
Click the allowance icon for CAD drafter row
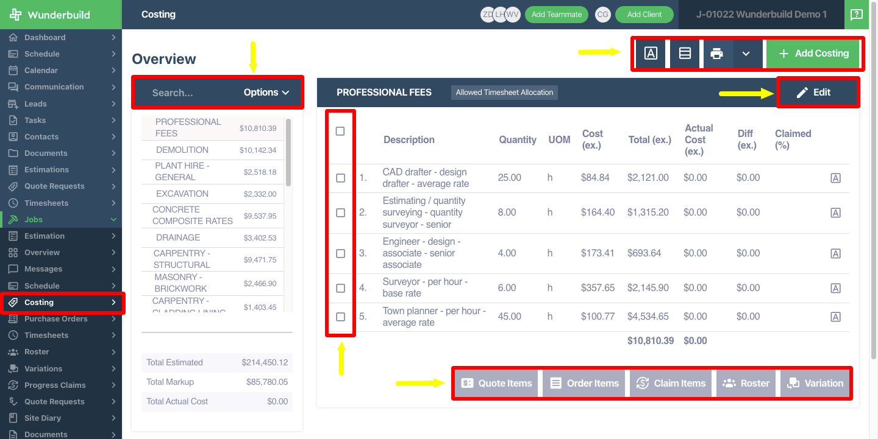(836, 178)
